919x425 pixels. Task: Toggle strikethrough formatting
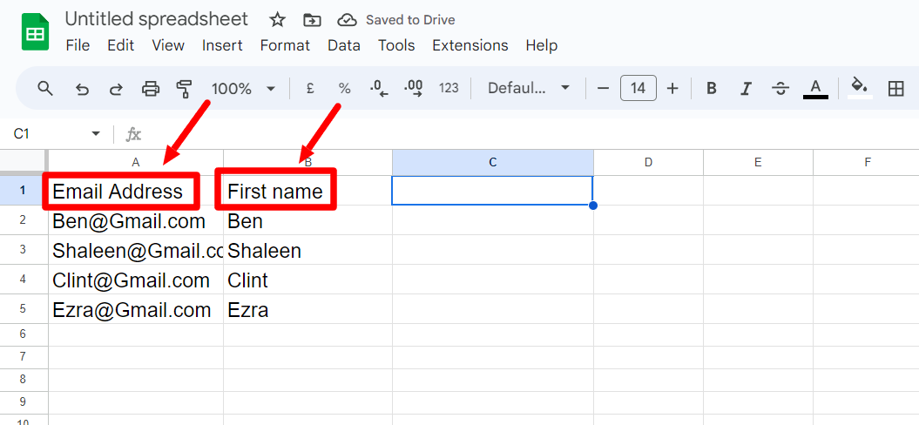[780, 89]
